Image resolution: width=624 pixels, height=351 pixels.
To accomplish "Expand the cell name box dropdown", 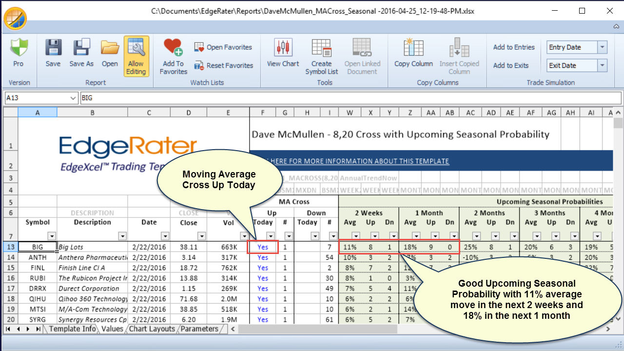I will (x=73, y=98).
